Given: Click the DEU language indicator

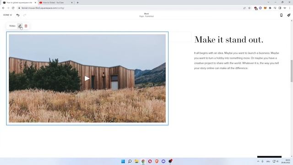Looking at the screenshot, I should [268, 161].
